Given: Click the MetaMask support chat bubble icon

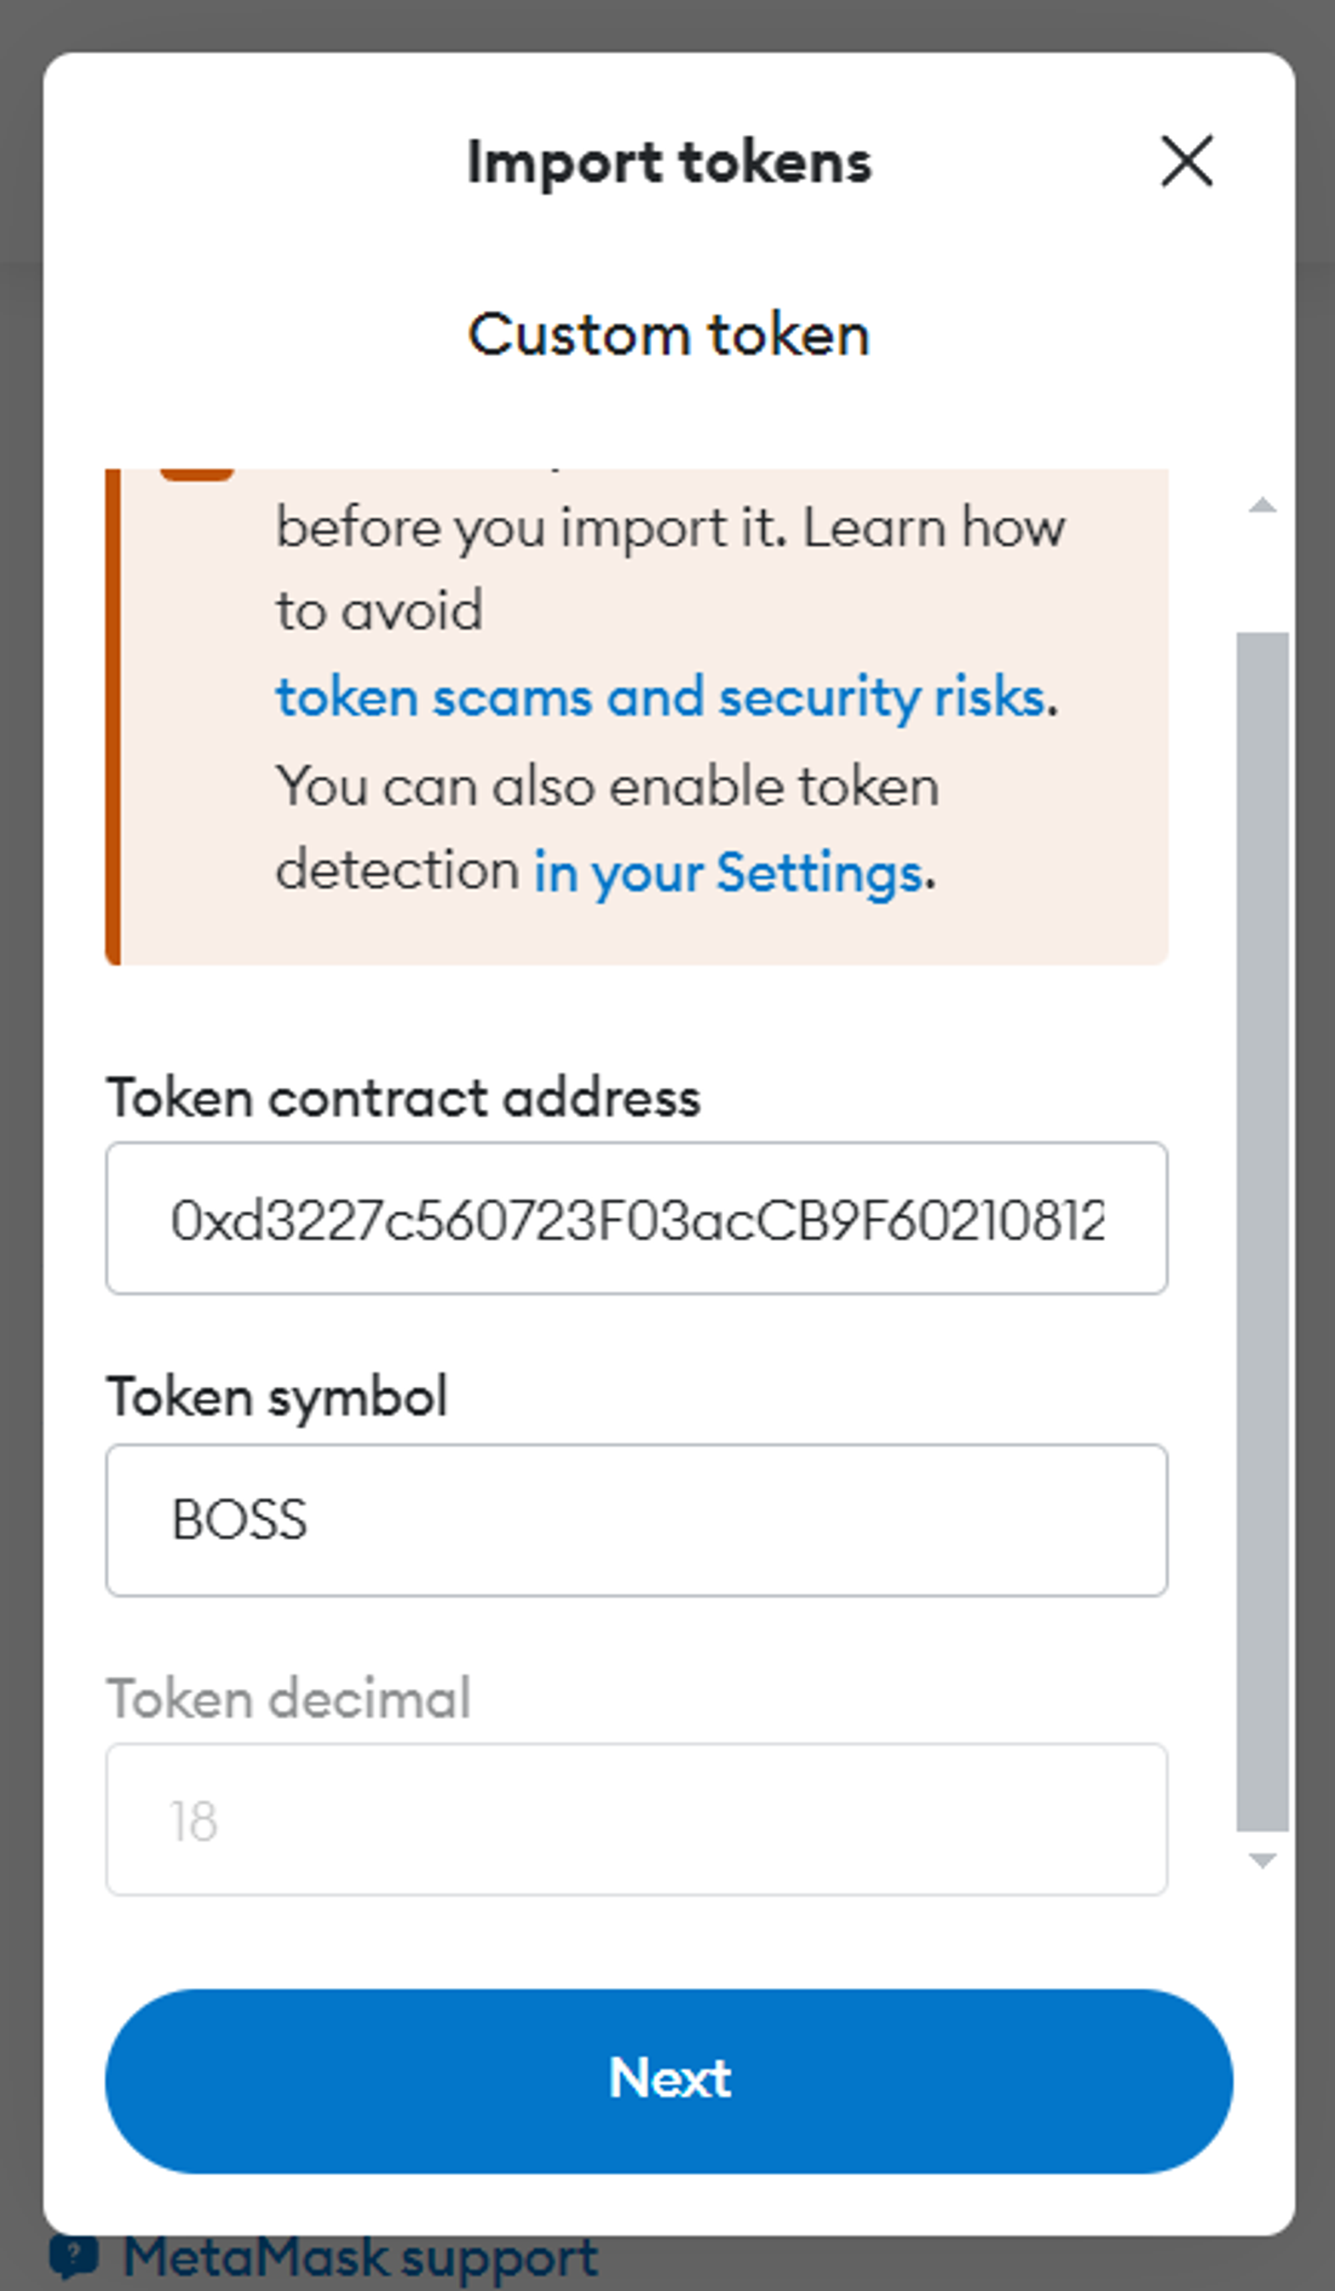Looking at the screenshot, I should point(73,2256).
